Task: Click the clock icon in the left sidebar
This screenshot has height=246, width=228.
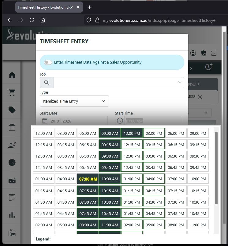Action: coord(12,162)
